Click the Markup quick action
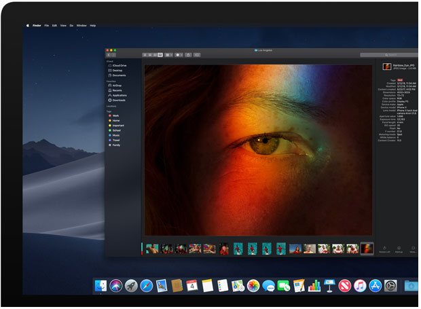 (399, 249)
